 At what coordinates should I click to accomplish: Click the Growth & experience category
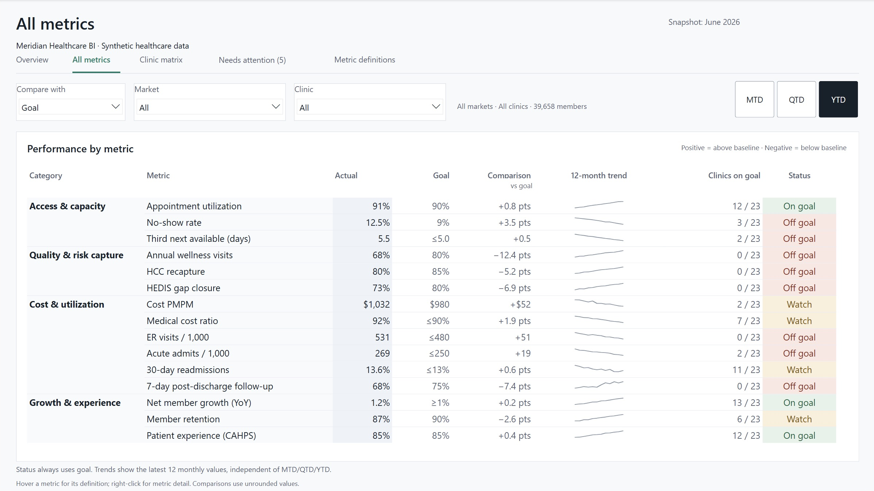click(75, 403)
